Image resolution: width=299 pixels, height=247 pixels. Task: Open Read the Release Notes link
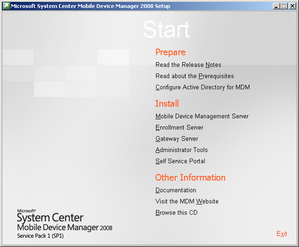pos(188,65)
